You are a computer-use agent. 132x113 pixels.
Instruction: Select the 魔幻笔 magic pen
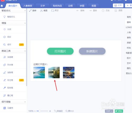[13, 95]
